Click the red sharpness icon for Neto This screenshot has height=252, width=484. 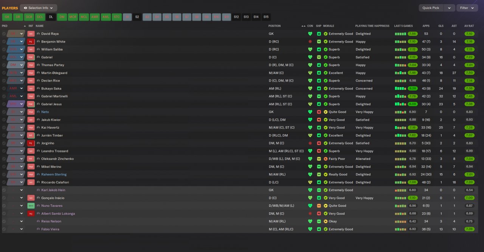319,112
